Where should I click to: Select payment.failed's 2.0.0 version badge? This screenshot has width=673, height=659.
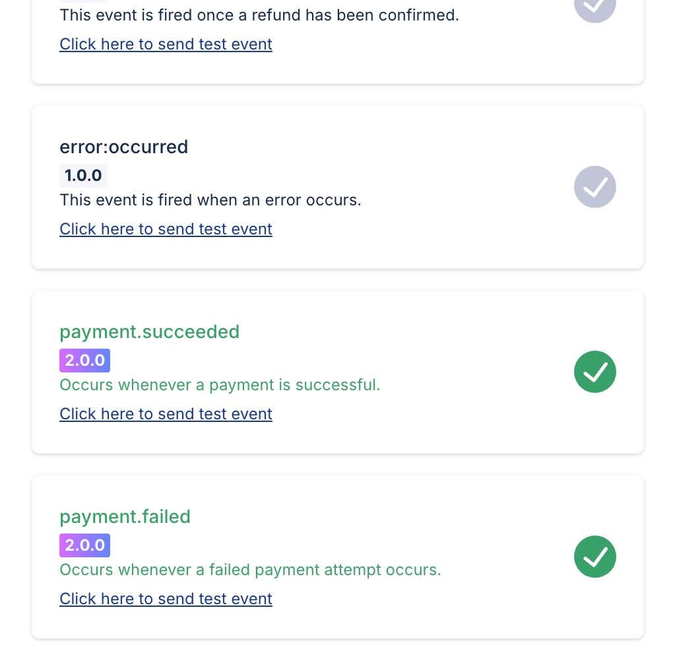click(84, 545)
